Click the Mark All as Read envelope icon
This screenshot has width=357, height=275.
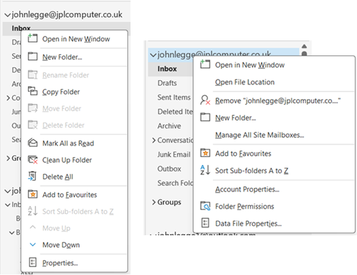point(33,143)
